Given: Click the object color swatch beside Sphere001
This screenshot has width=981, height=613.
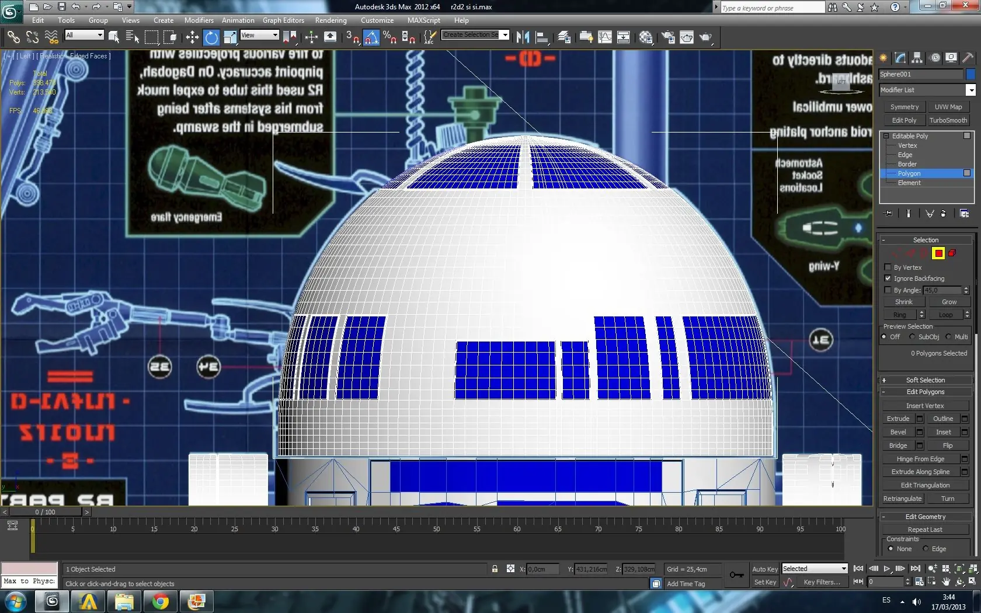Looking at the screenshot, I should pos(970,74).
